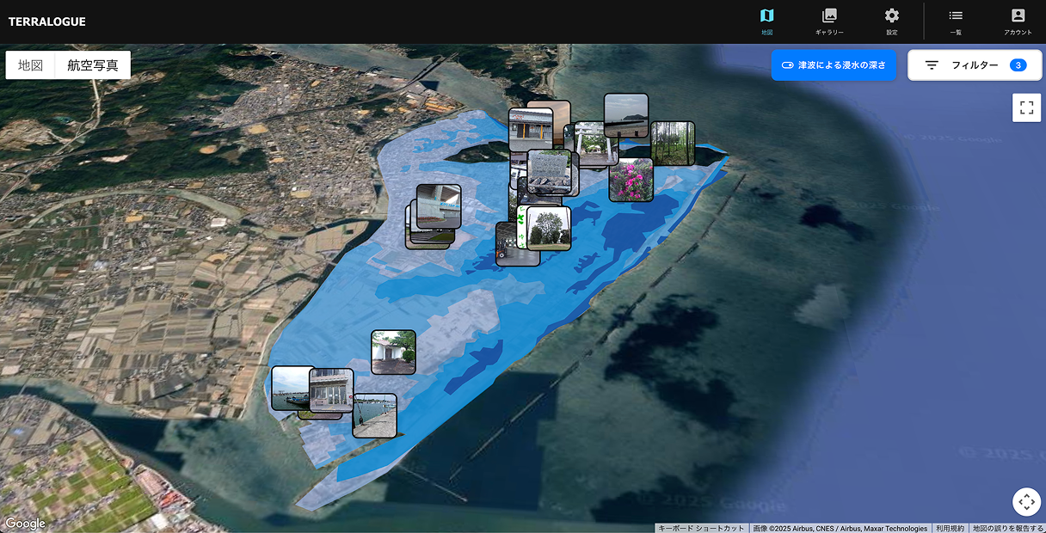Toggle fullscreen map view
Image resolution: width=1046 pixels, height=533 pixels.
pos(1026,107)
